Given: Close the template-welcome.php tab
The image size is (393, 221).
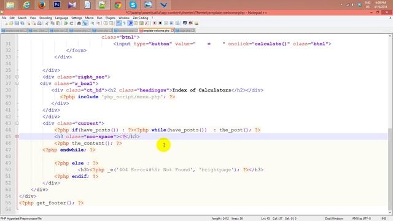Looking at the screenshot, I should (x=172, y=30).
